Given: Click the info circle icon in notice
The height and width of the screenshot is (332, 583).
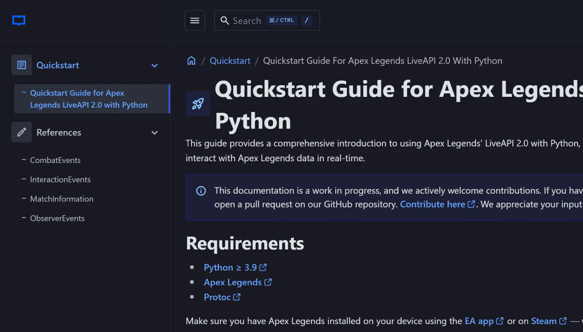Looking at the screenshot, I should tap(201, 191).
